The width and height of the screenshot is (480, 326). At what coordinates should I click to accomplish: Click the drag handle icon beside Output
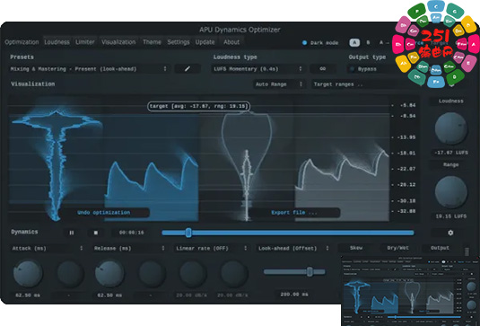pos(467,251)
